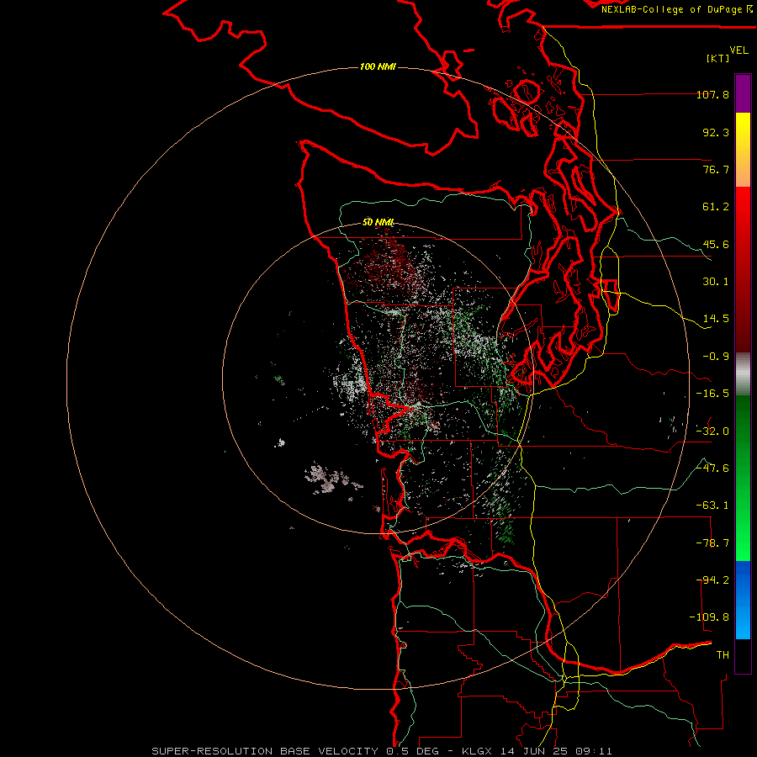This screenshot has width=757, height=757.
Task: Click the -78.7 value on velocity scale
Action: pyautogui.click(x=712, y=543)
